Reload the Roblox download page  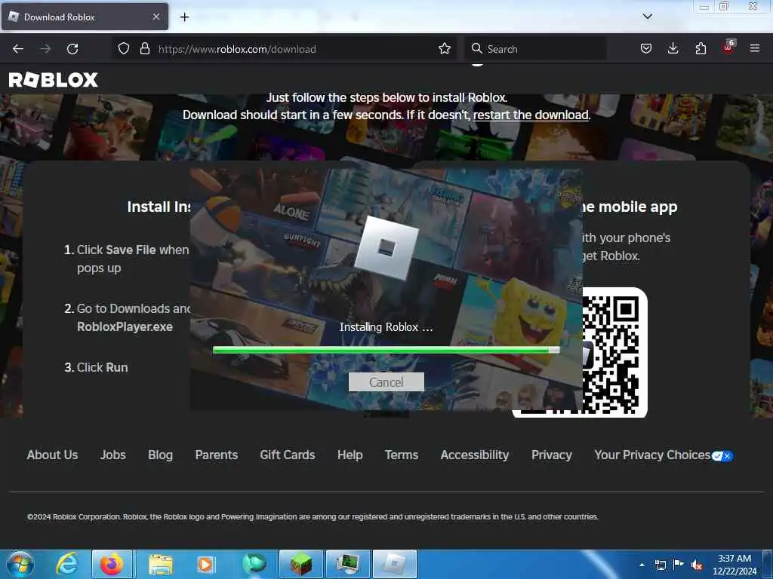point(72,49)
